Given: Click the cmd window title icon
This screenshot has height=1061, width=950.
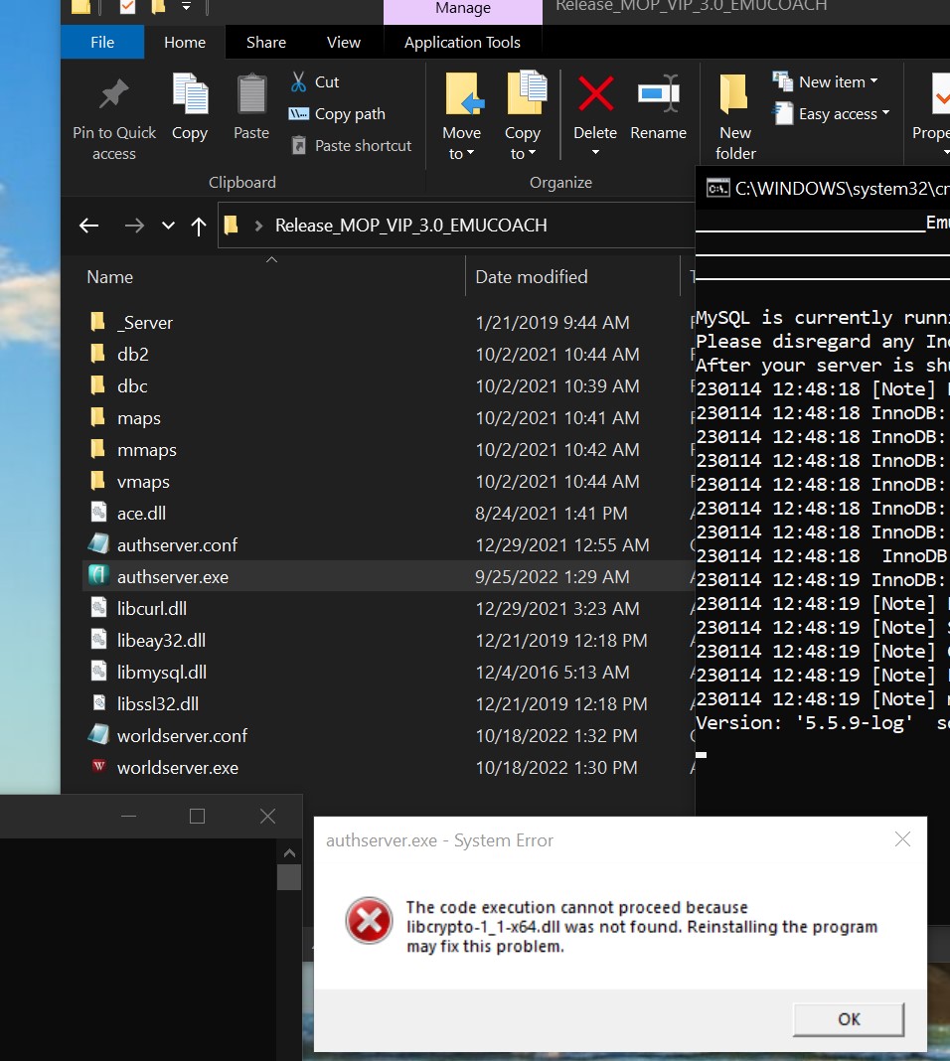Looking at the screenshot, I should point(717,188).
